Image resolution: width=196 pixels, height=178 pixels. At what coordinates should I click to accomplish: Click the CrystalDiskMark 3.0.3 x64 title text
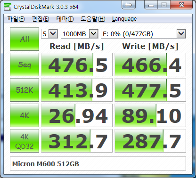pyautogui.click(x=46, y=7)
